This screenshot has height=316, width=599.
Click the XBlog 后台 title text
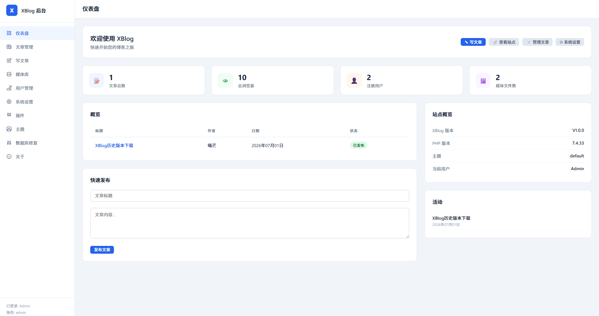click(33, 11)
